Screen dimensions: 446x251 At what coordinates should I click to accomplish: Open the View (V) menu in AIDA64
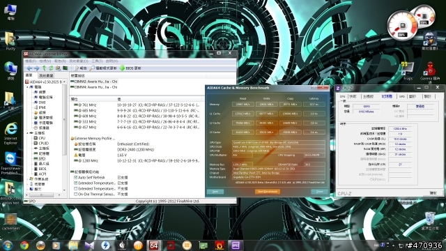45,61
